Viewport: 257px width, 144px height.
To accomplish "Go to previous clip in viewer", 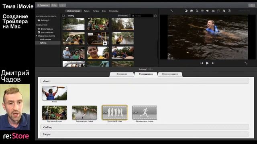I will (x=202, y=63).
